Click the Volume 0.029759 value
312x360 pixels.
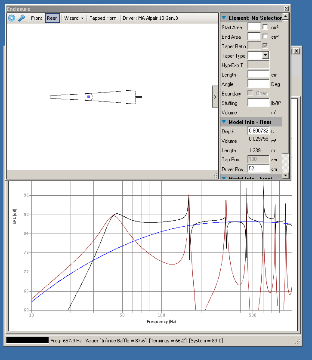(259, 139)
